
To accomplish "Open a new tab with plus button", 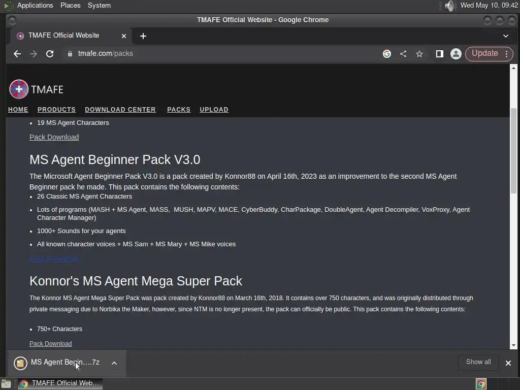I will pyautogui.click(x=143, y=36).
